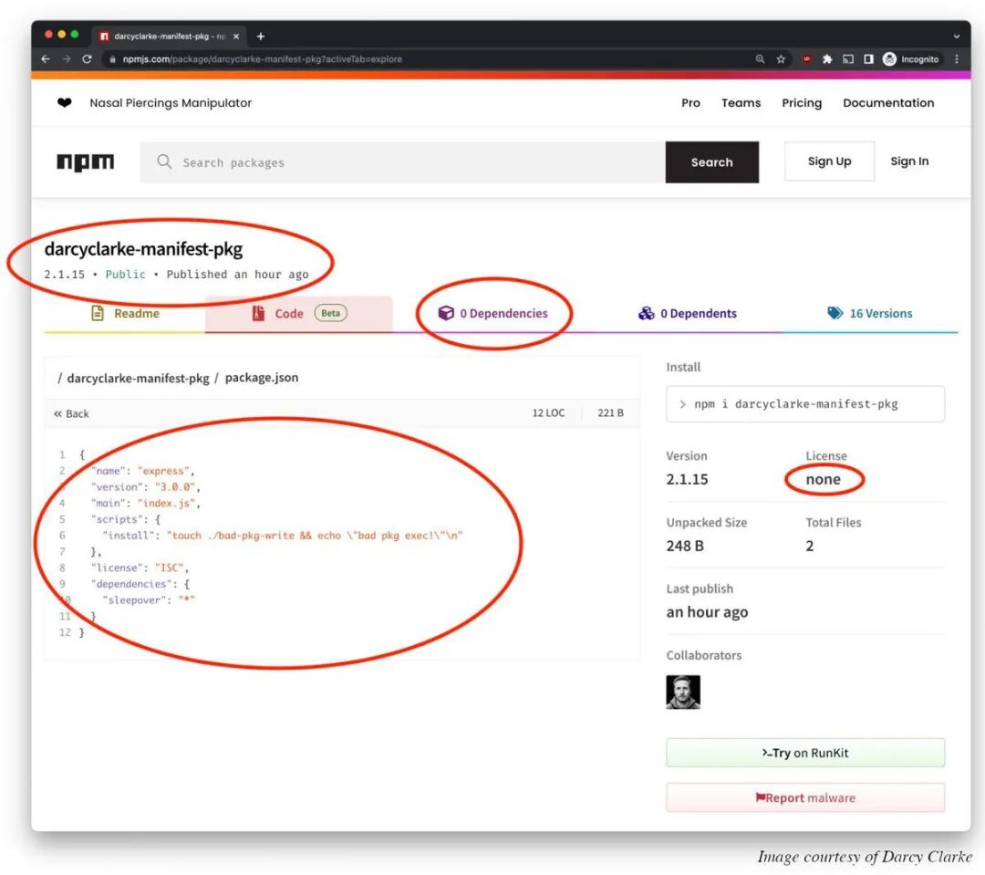985x875 pixels.
Task: Click the address bar URL
Action: pyautogui.click(x=263, y=59)
